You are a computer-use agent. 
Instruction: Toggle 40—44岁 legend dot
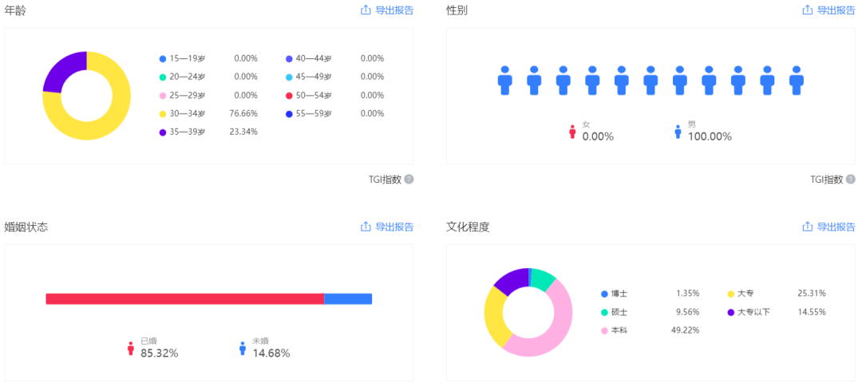tap(289, 59)
